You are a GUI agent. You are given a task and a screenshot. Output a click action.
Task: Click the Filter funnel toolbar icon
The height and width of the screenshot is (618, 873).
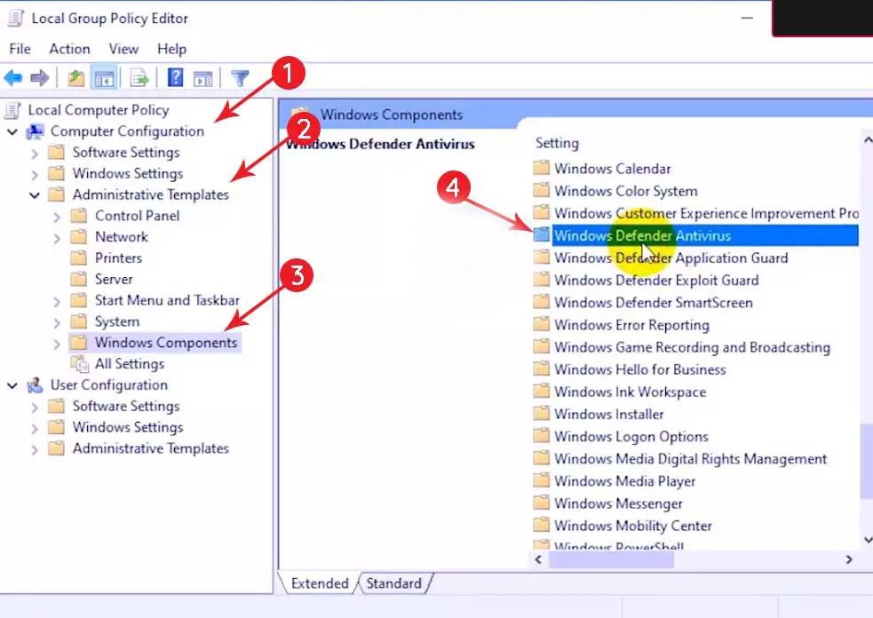[x=240, y=78]
